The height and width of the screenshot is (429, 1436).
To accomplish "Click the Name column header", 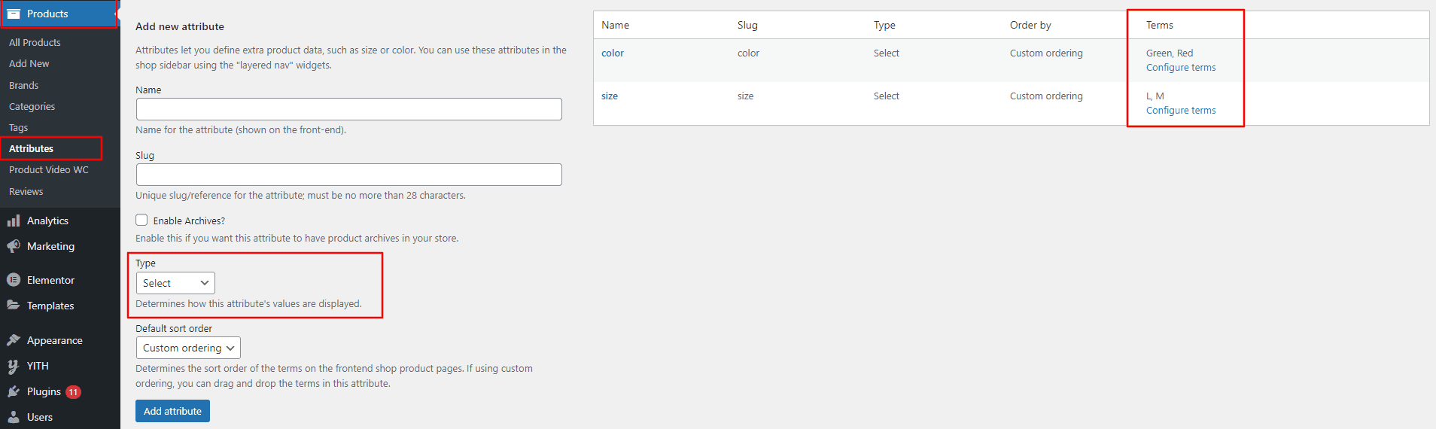I will 615,25.
